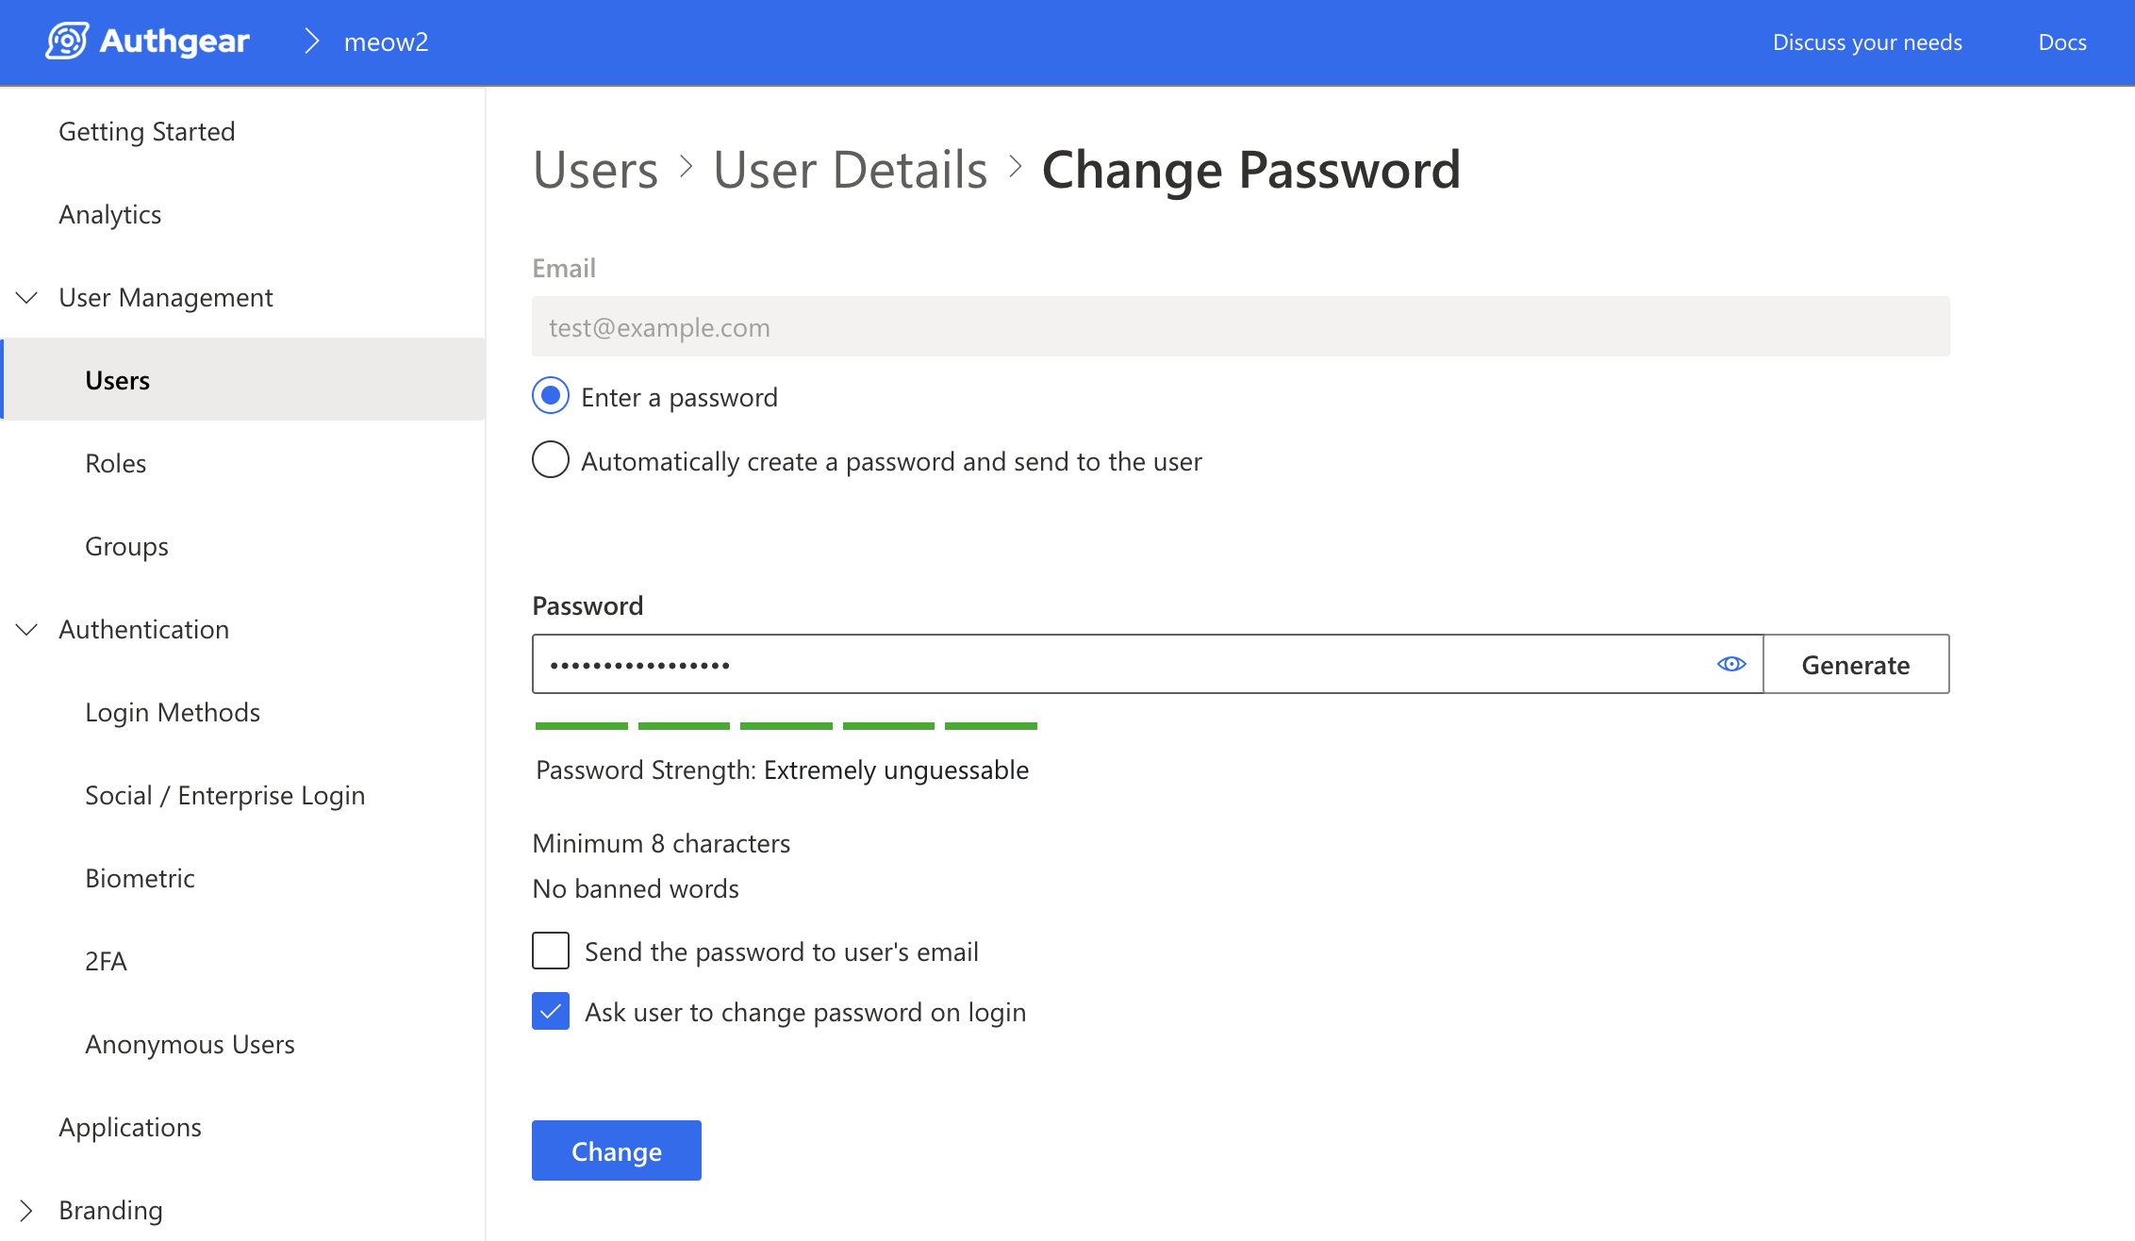Viewport: 2135px width, 1241px height.
Task: Reveal password using the eye icon
Action: (1731, 665)
